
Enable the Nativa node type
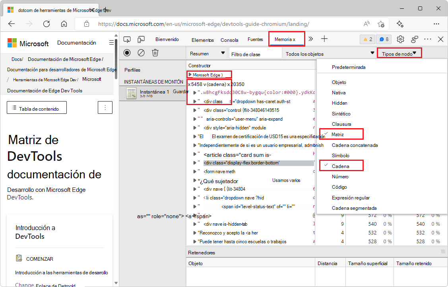click(x=339, y=93)
